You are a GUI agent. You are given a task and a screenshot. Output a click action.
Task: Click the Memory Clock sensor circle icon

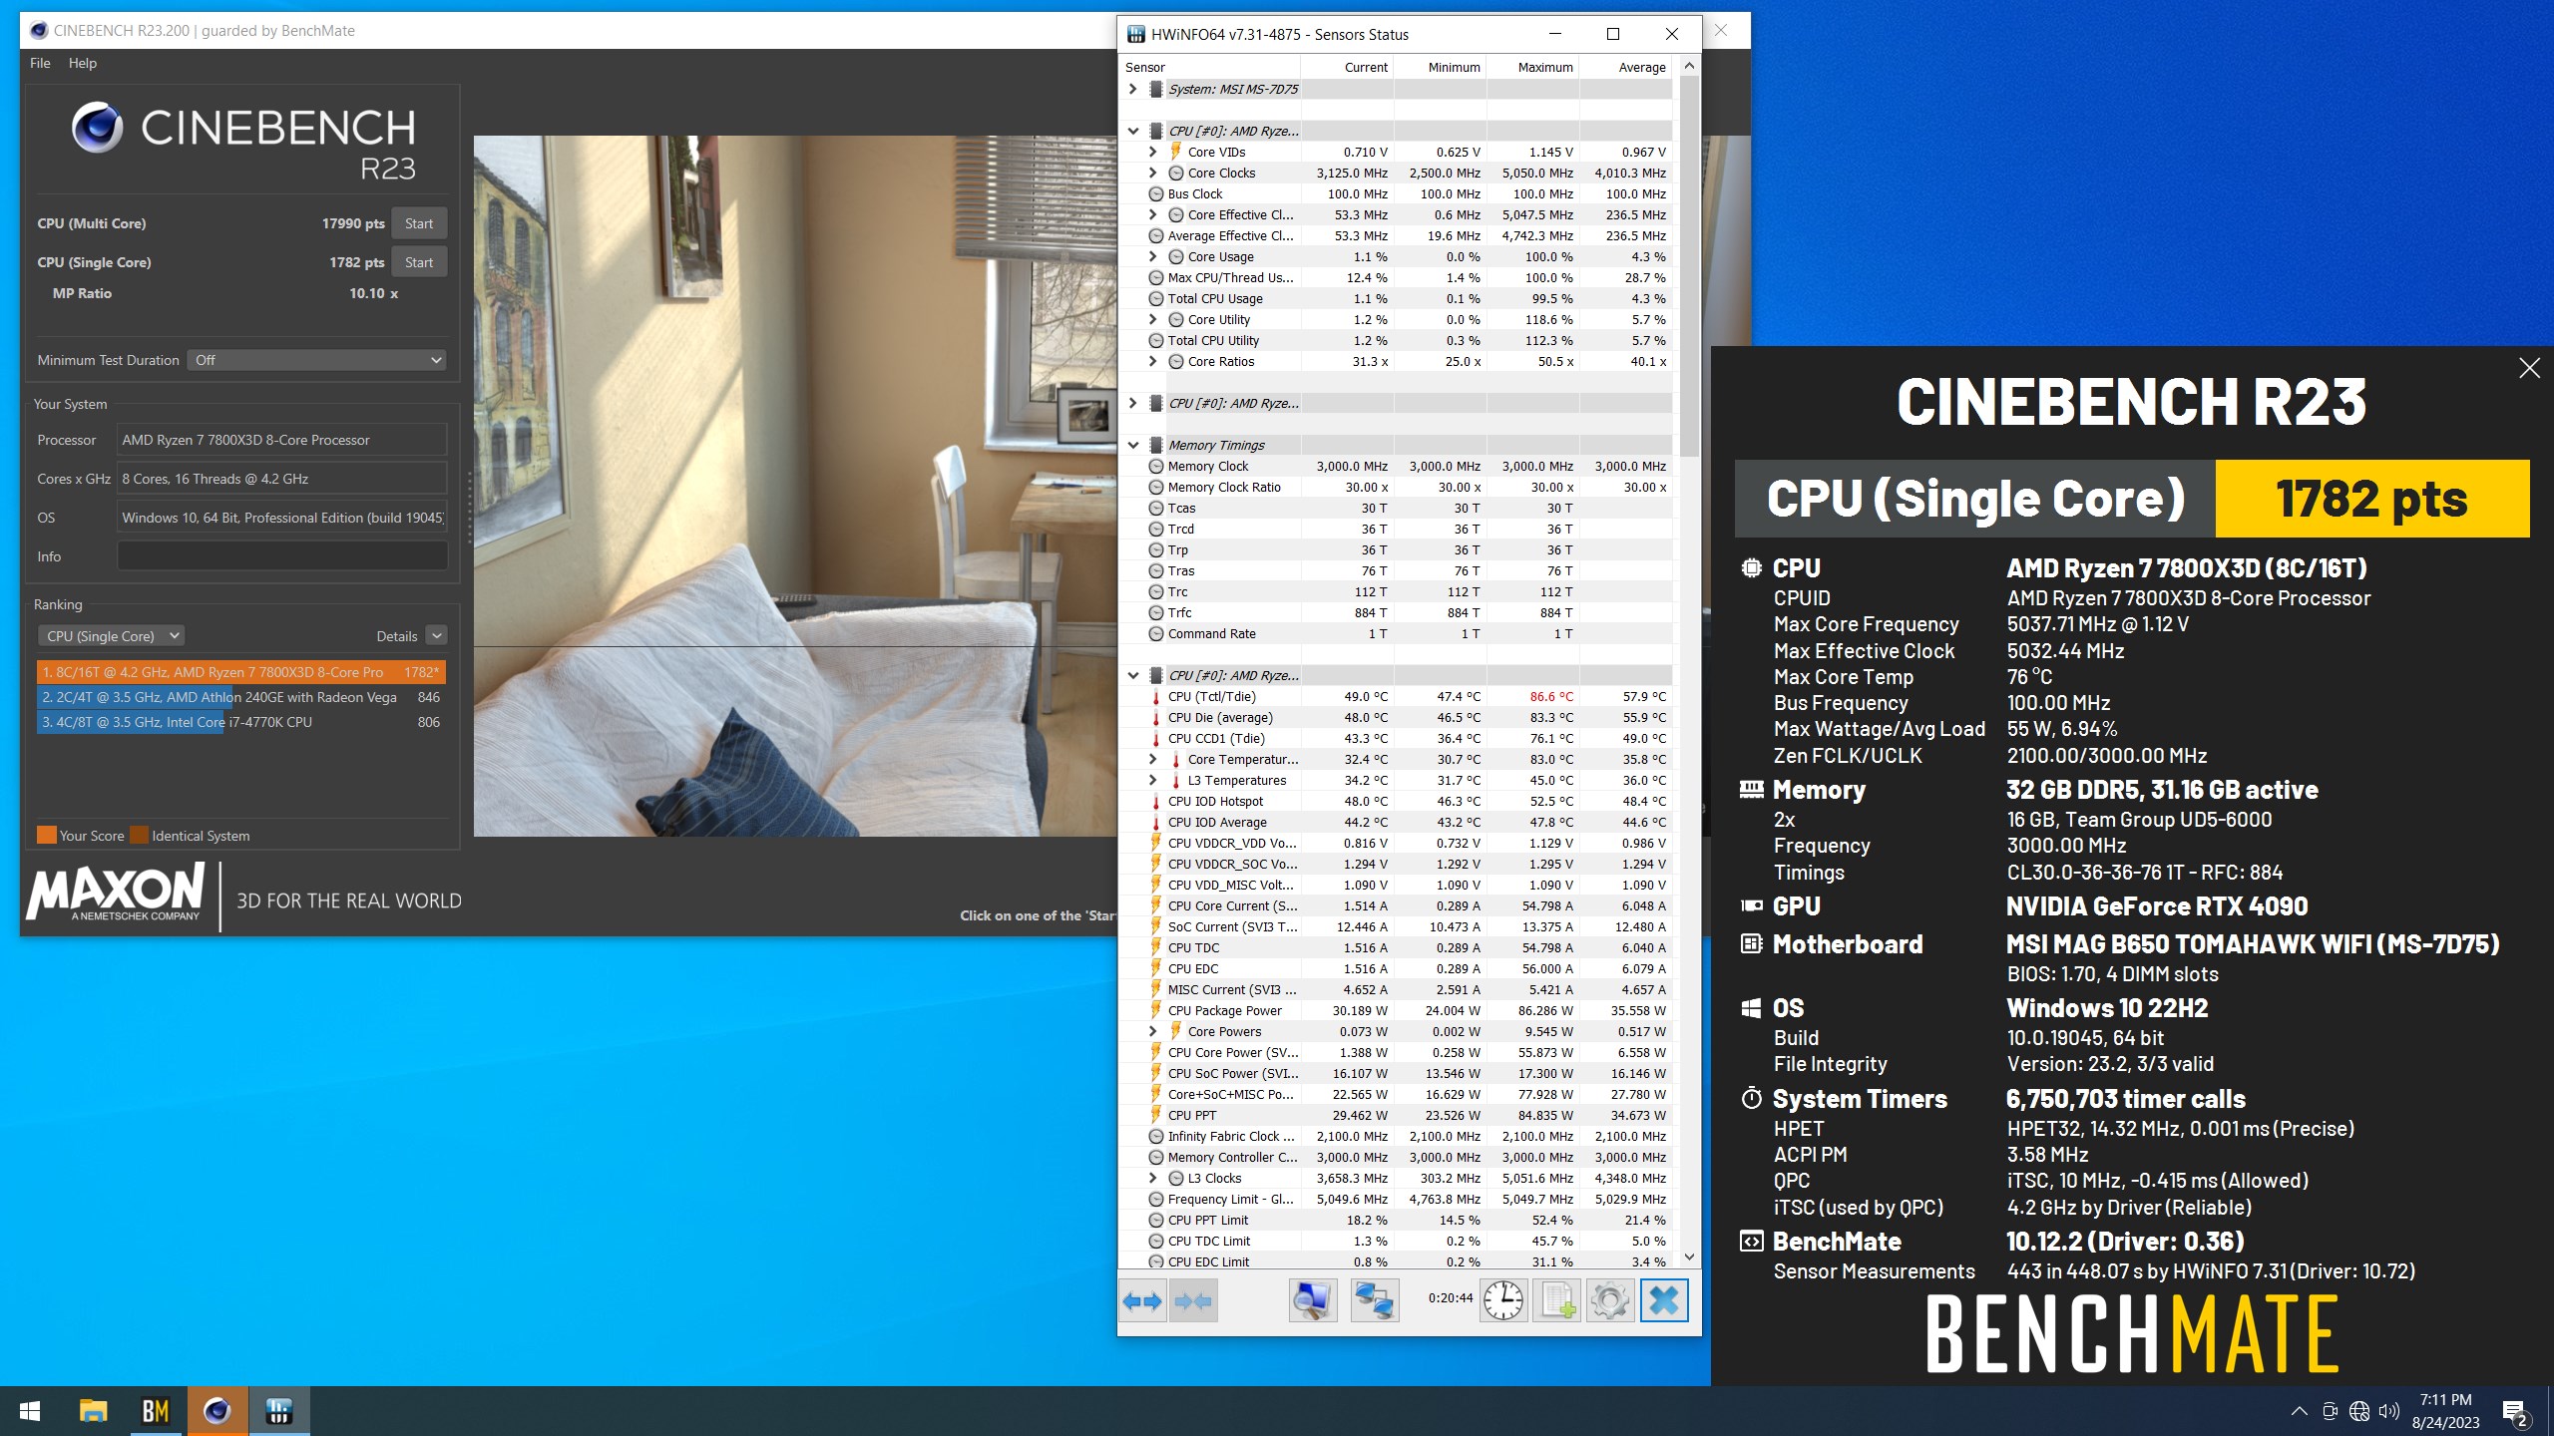(x=1155, y=466)
